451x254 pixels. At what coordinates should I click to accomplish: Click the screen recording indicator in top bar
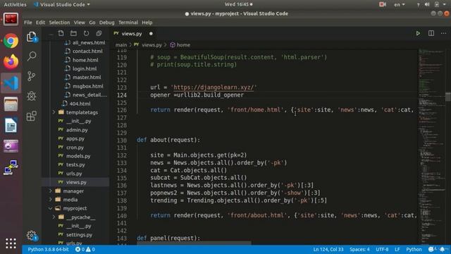pos(383,4)
